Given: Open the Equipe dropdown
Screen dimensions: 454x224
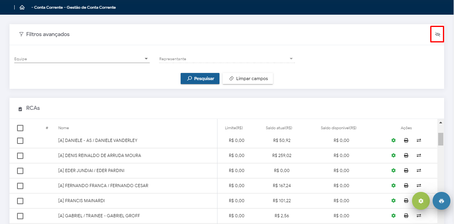Looking at the screenshot, I should click(x=82, y=59).
